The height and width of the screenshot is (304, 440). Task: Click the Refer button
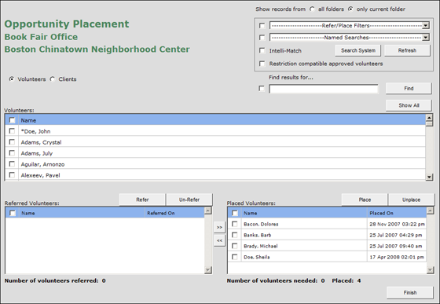[x=142, y=200]
